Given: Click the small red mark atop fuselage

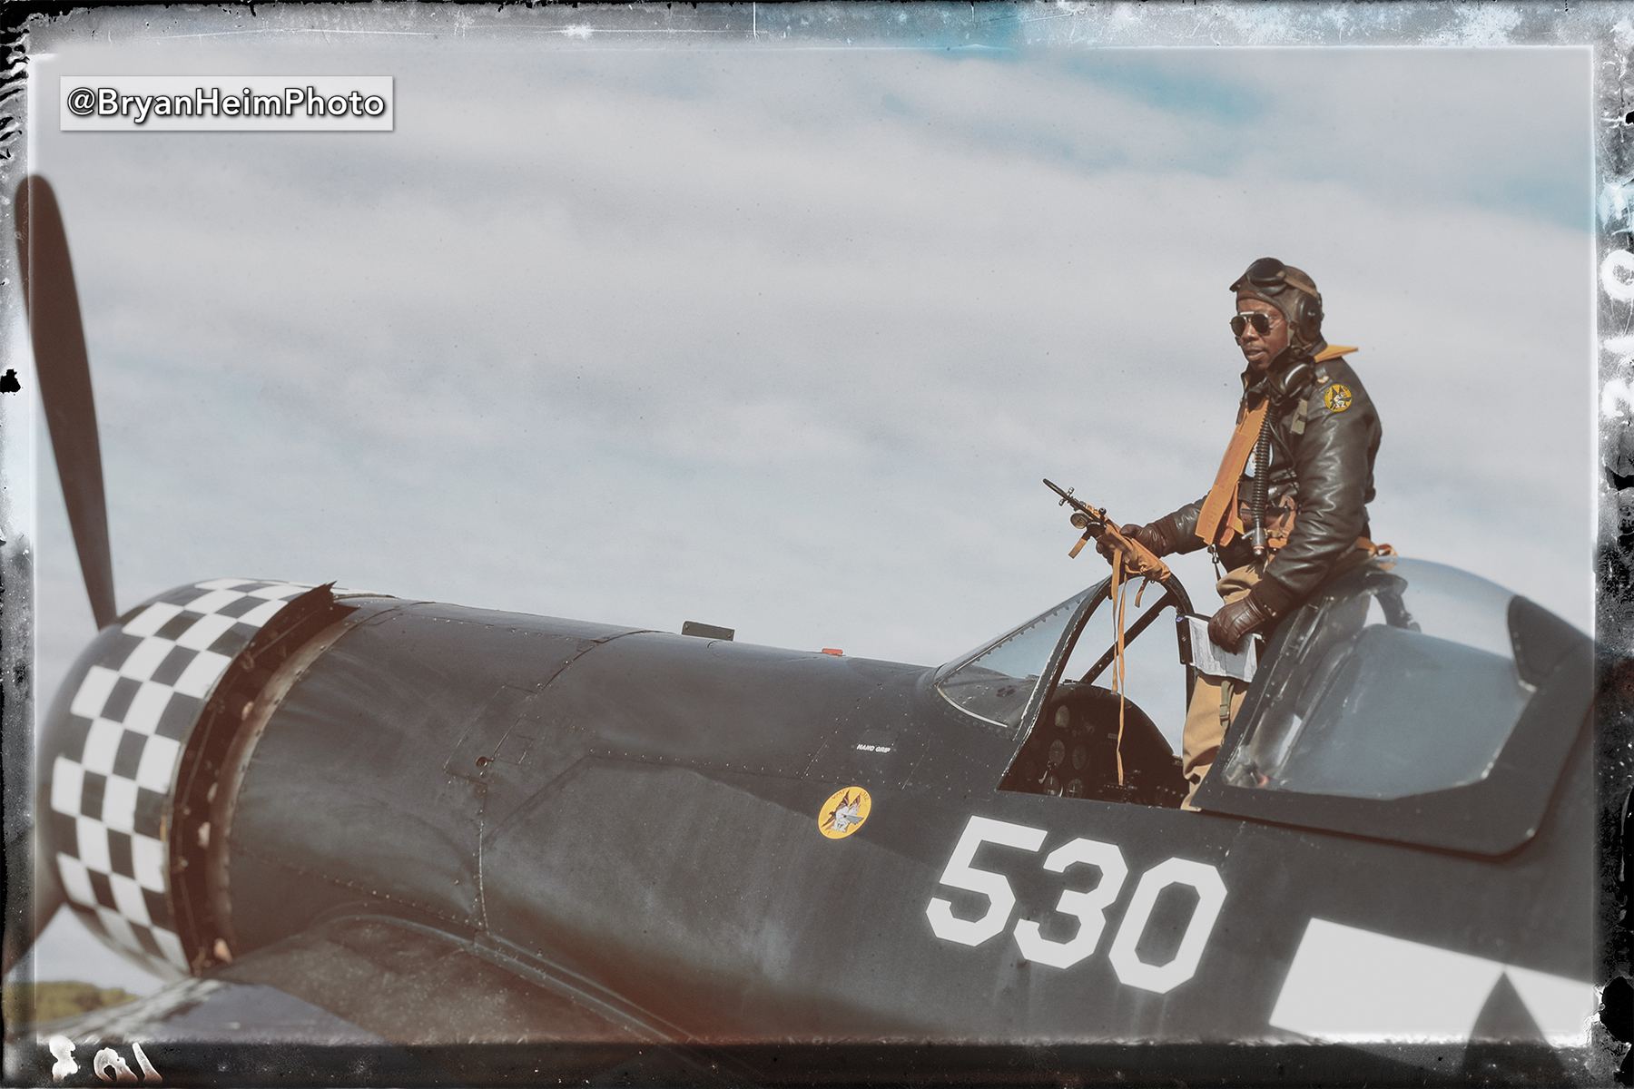Looking at the screenshot, I should coord(828,651).
